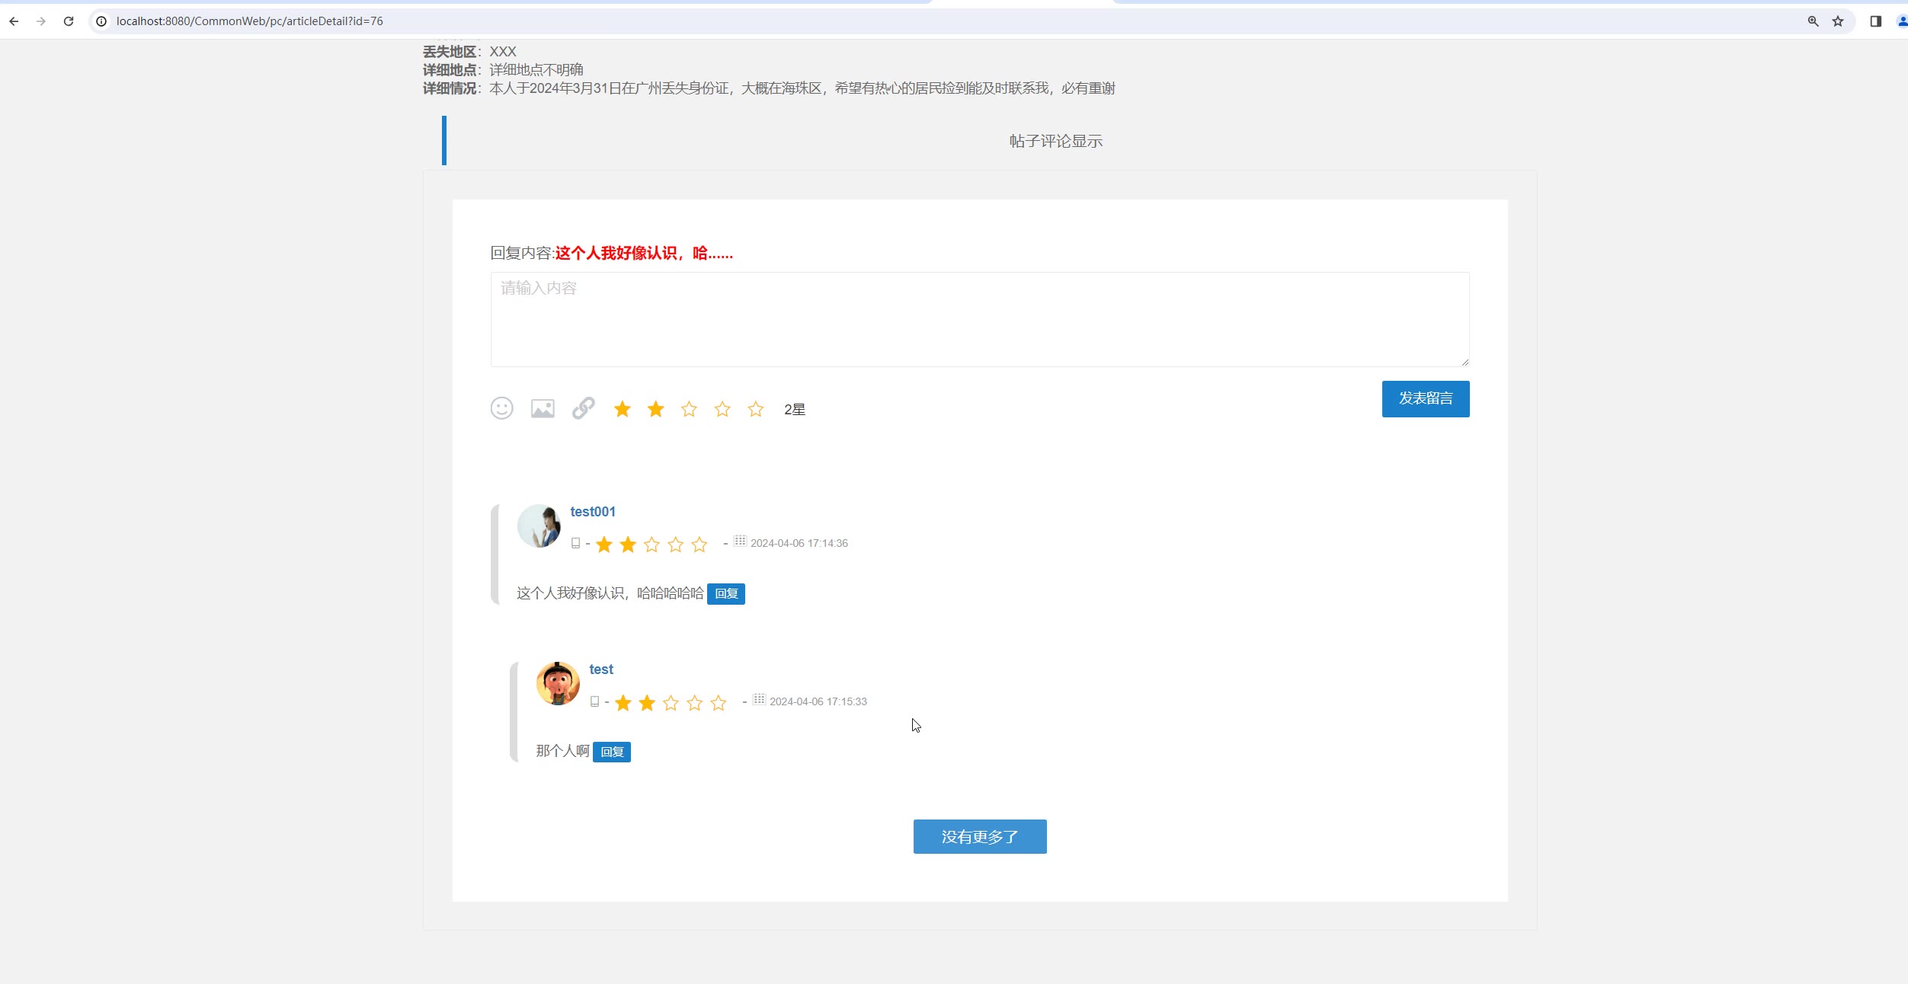Focus the 请输入内容 comment textarea
1908x984 pixels.
(979, 319)
